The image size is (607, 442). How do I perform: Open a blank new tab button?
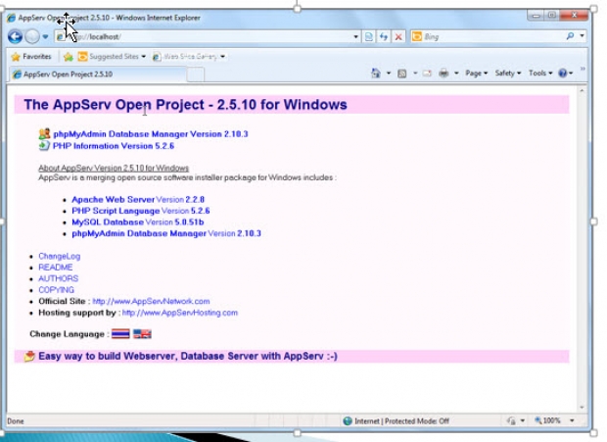click(196, 74)
